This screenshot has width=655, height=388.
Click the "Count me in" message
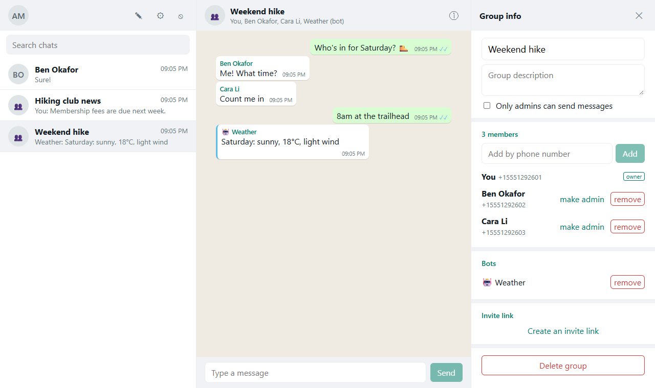tap(256, 94)
